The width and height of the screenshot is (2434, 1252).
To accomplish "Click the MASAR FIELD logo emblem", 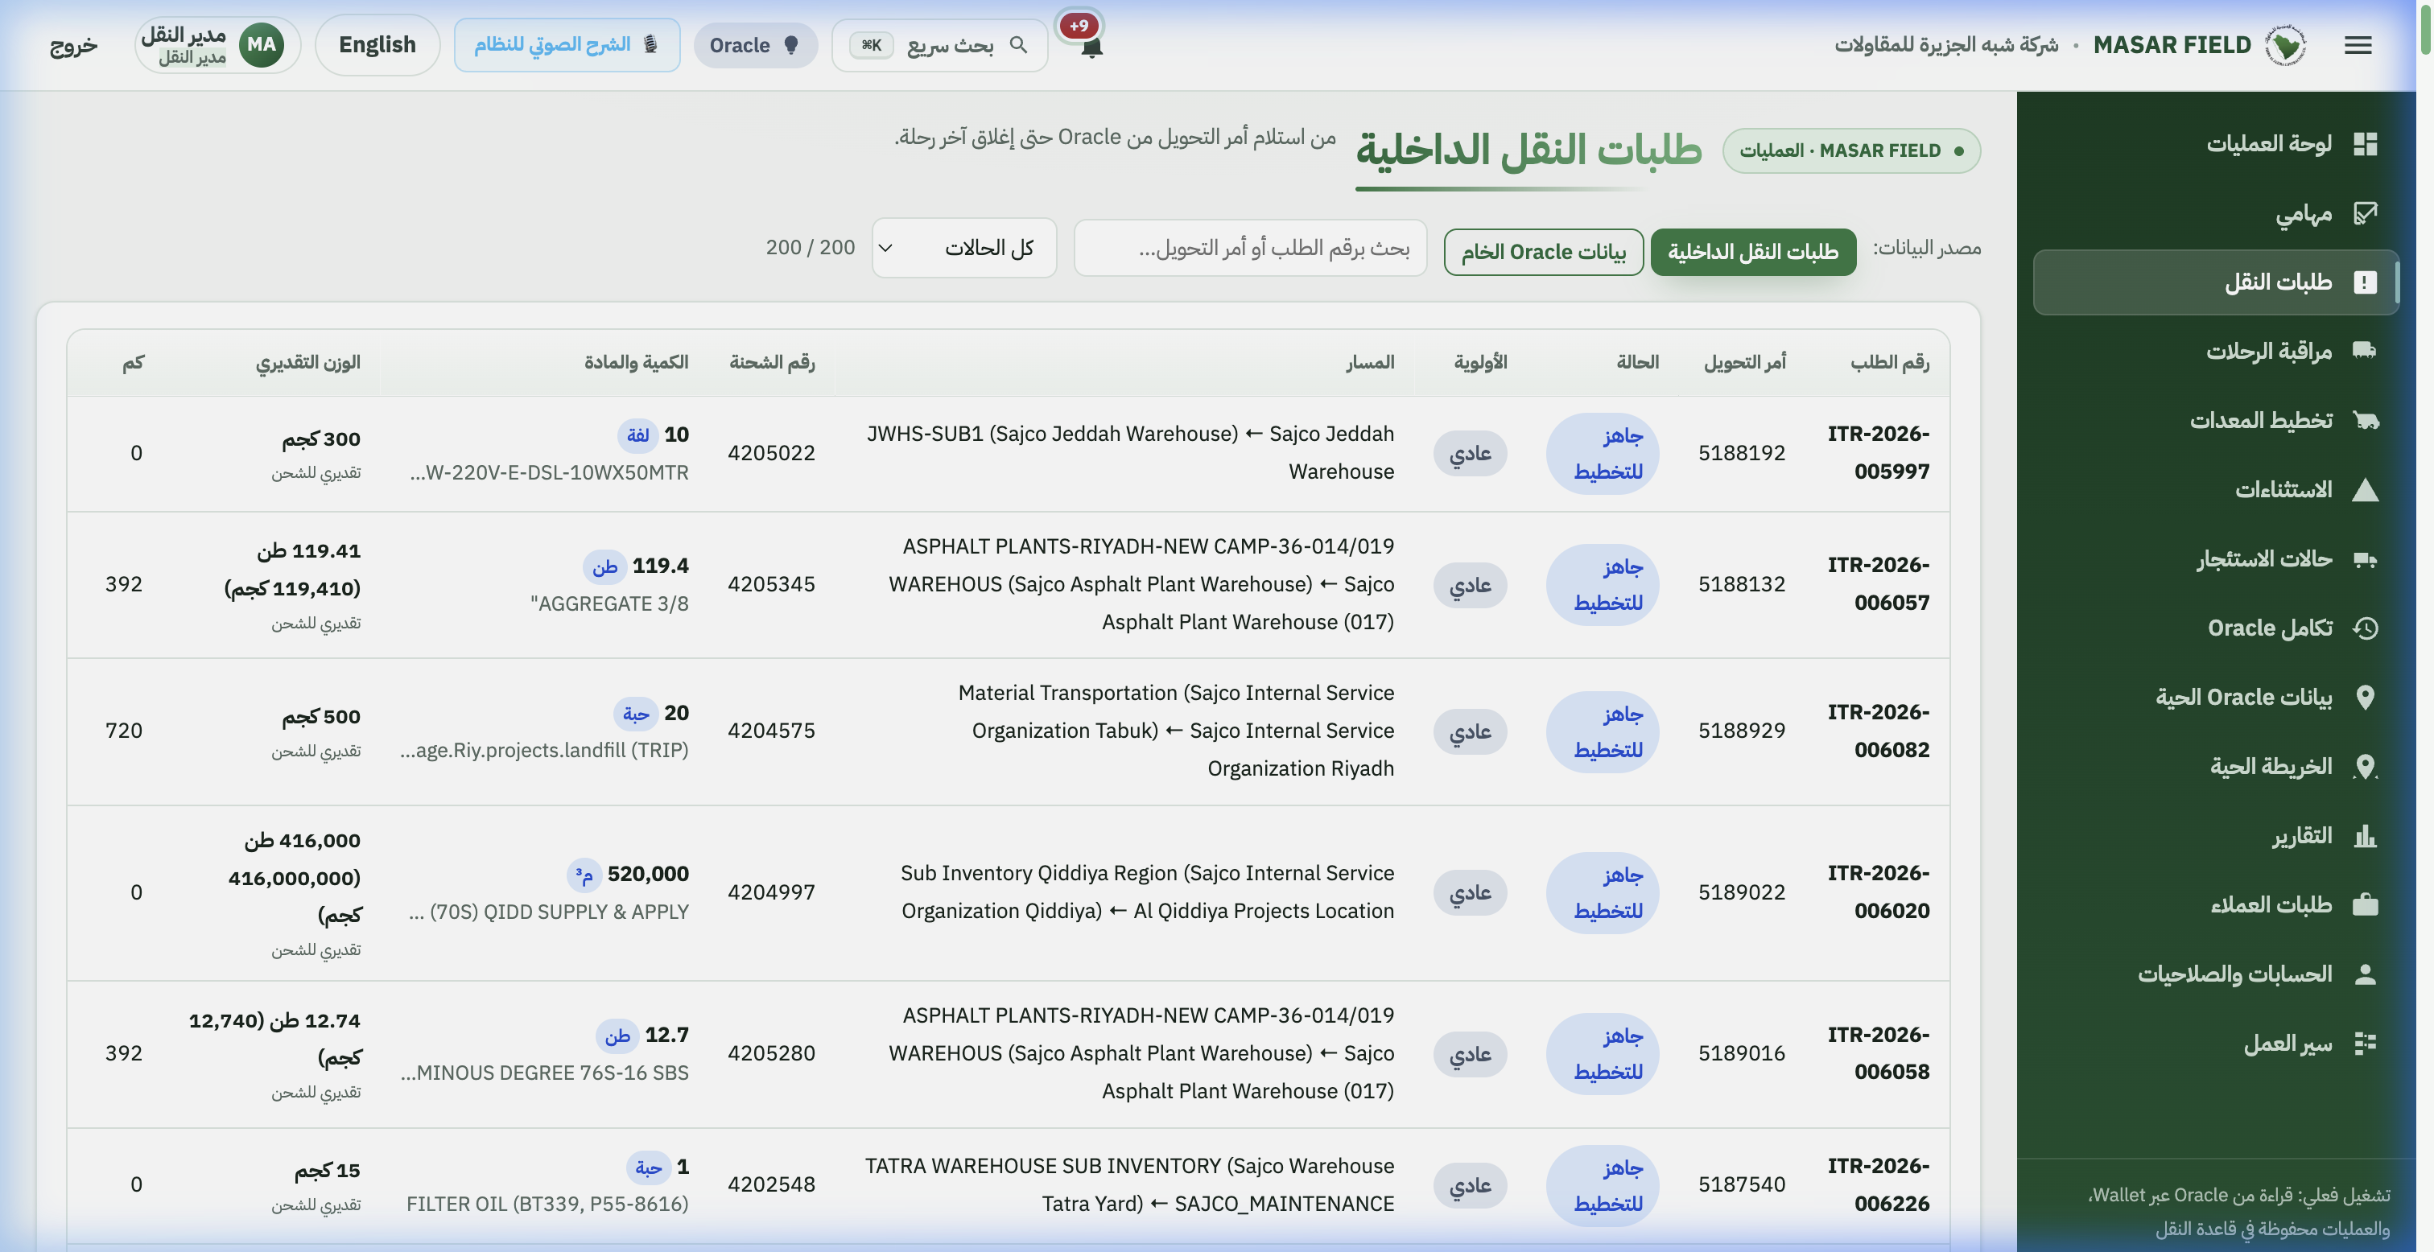I will (2286, 44).
